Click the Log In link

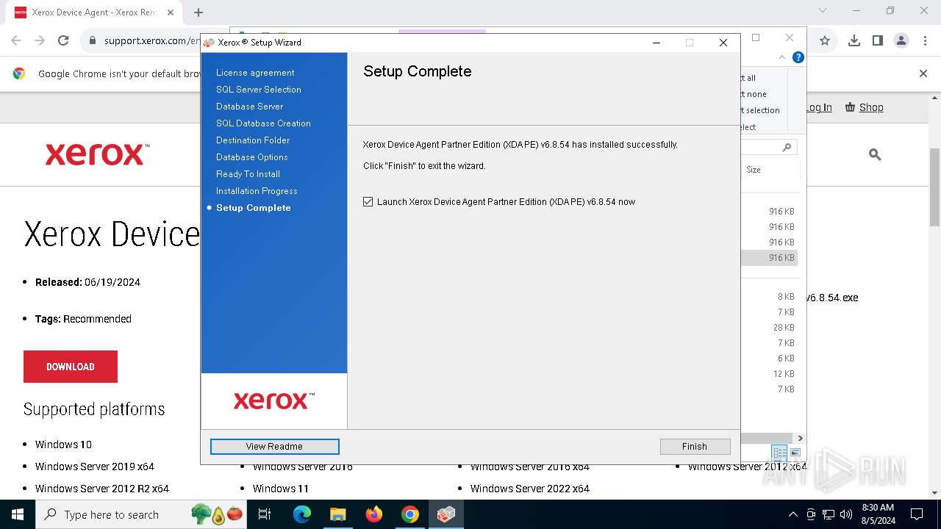point(819,107)
